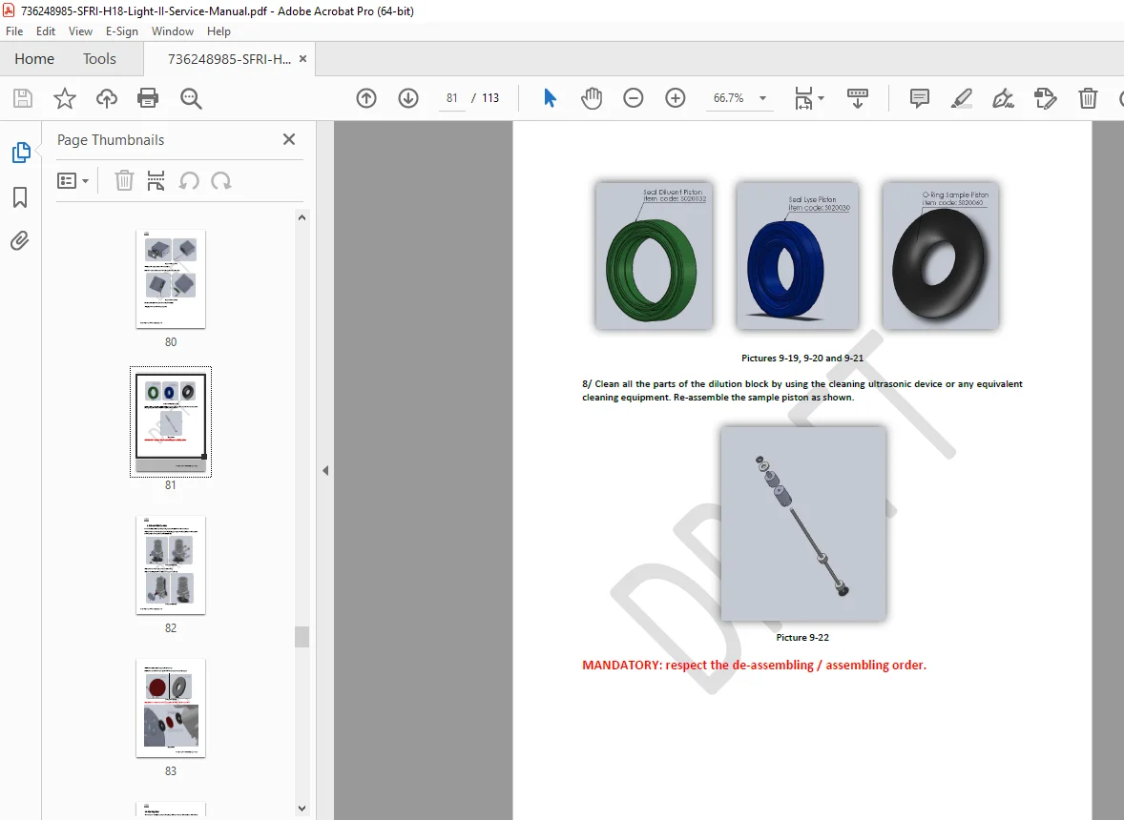Open the E-Sign menu

122,31
